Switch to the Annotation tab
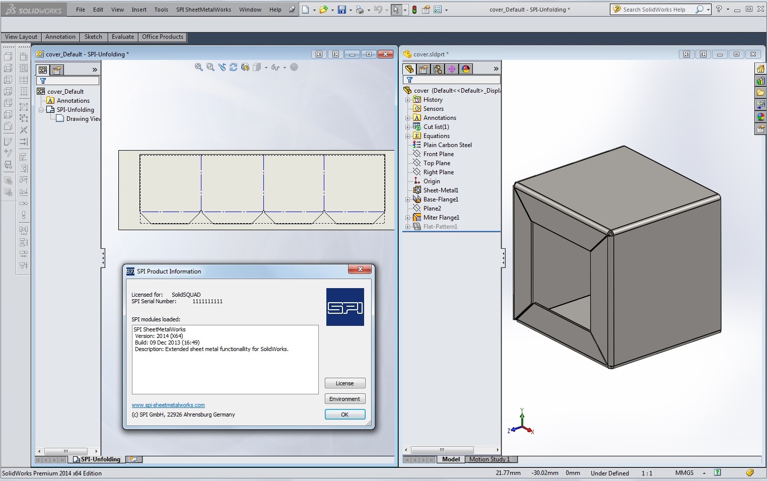This screenshot has width=768, height=481. 60,37
